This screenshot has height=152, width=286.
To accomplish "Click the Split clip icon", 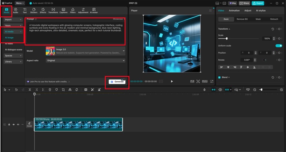I will pyautogui.click(x=30, y=90).
